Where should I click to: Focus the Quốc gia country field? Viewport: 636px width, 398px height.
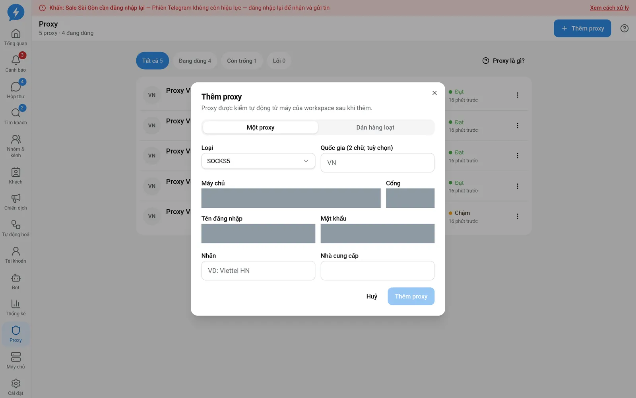point(378,163)
